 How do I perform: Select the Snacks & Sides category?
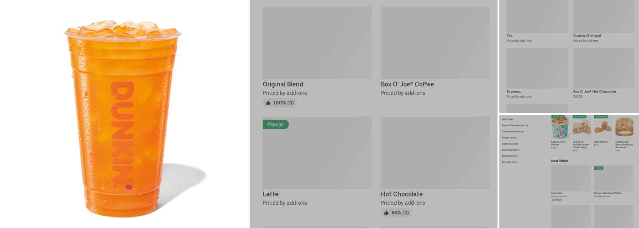pos(510,144)
